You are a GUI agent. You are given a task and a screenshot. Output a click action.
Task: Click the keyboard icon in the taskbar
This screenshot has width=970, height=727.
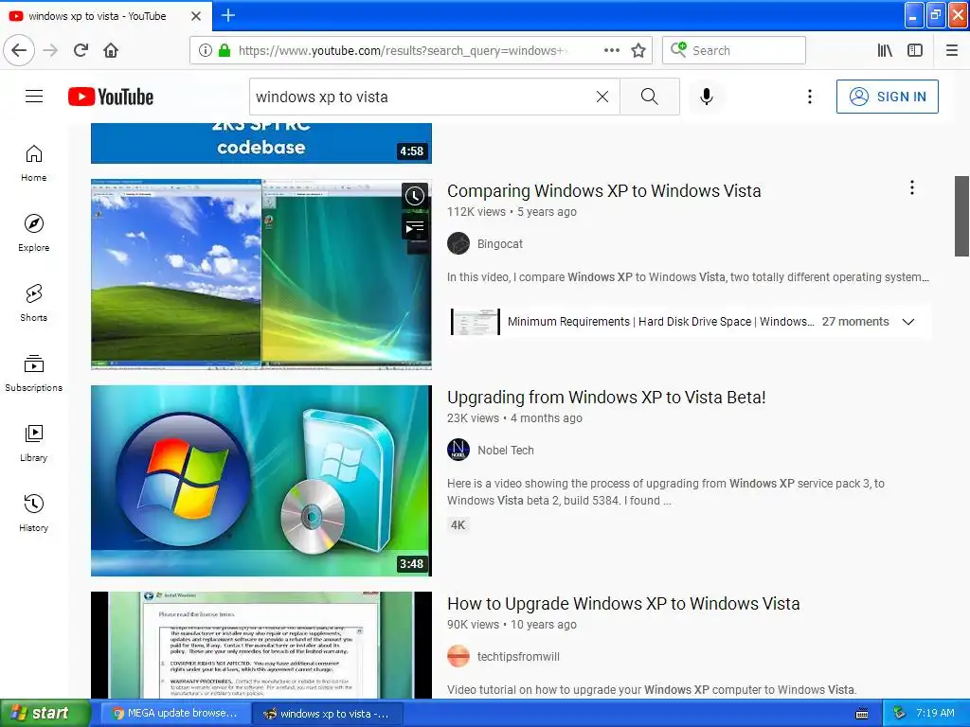click(x=862, y=714)
